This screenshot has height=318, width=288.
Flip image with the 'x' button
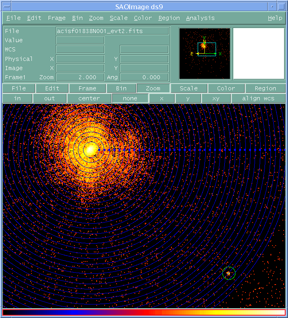pos(162,98)
